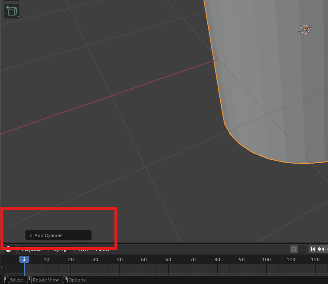Image resolution: width=328 pixels, height=284 pixels.
Task: Open the timeline View menu
Action: [x=83, y=250]
